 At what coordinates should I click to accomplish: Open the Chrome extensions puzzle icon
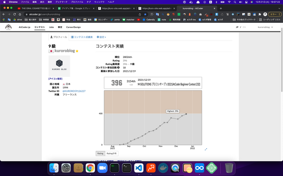[x=260, y=14]
